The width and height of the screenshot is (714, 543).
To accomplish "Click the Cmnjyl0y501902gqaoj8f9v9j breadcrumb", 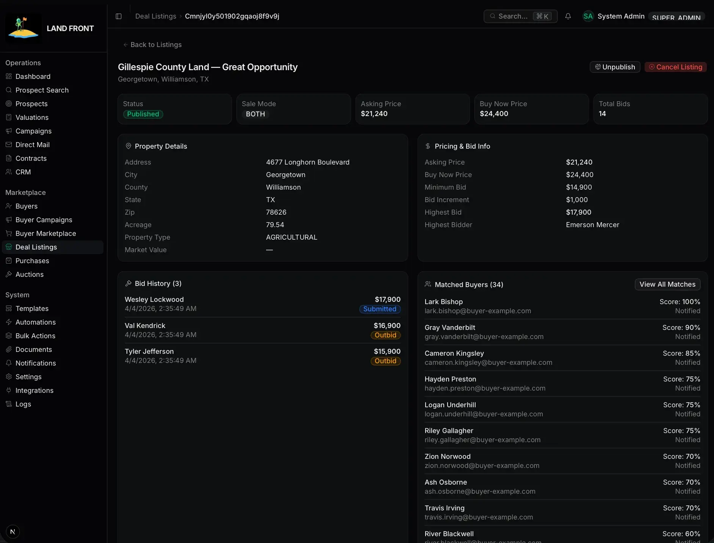I will click(232, 16).
